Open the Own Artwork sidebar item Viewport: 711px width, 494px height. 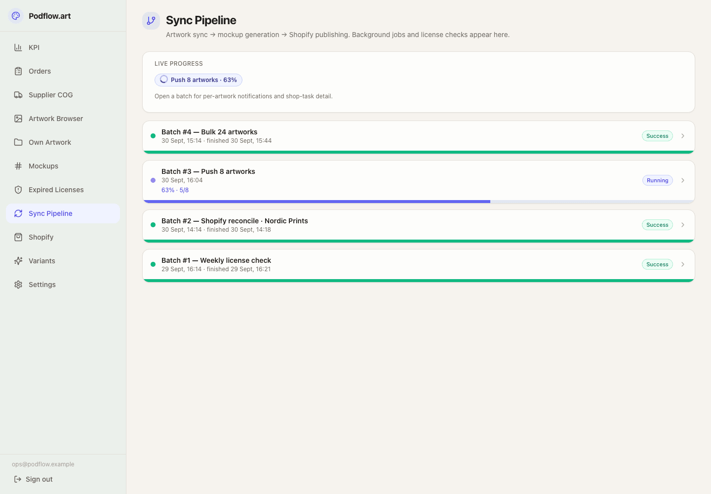click(x=63, y=142)
